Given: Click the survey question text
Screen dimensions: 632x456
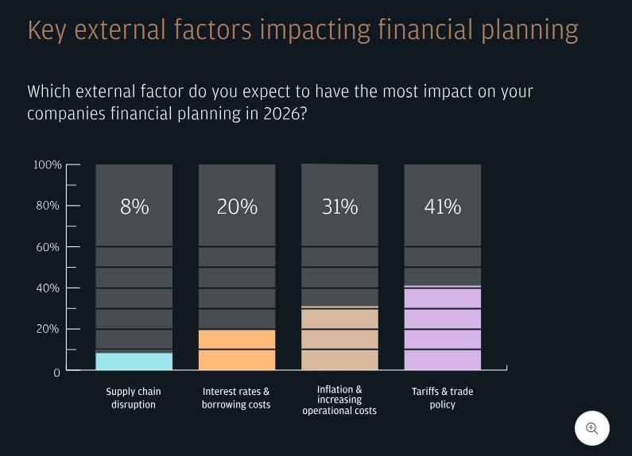Looking at the screenshot, I should click(280, 102).
